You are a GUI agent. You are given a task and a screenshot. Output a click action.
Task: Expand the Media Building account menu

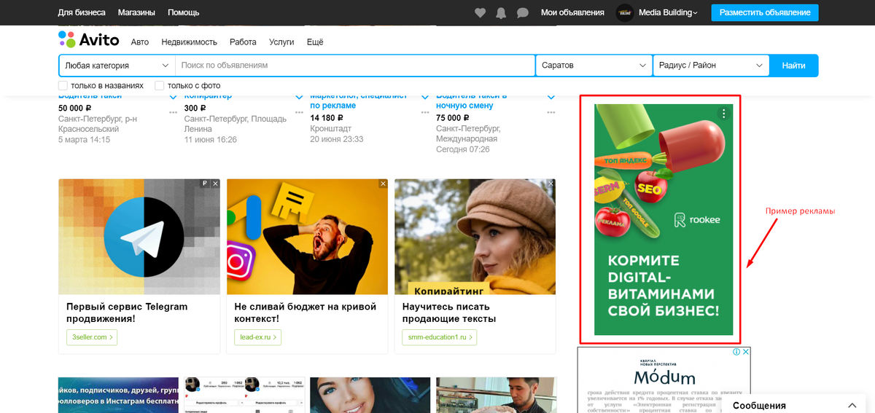click(668, 12)
